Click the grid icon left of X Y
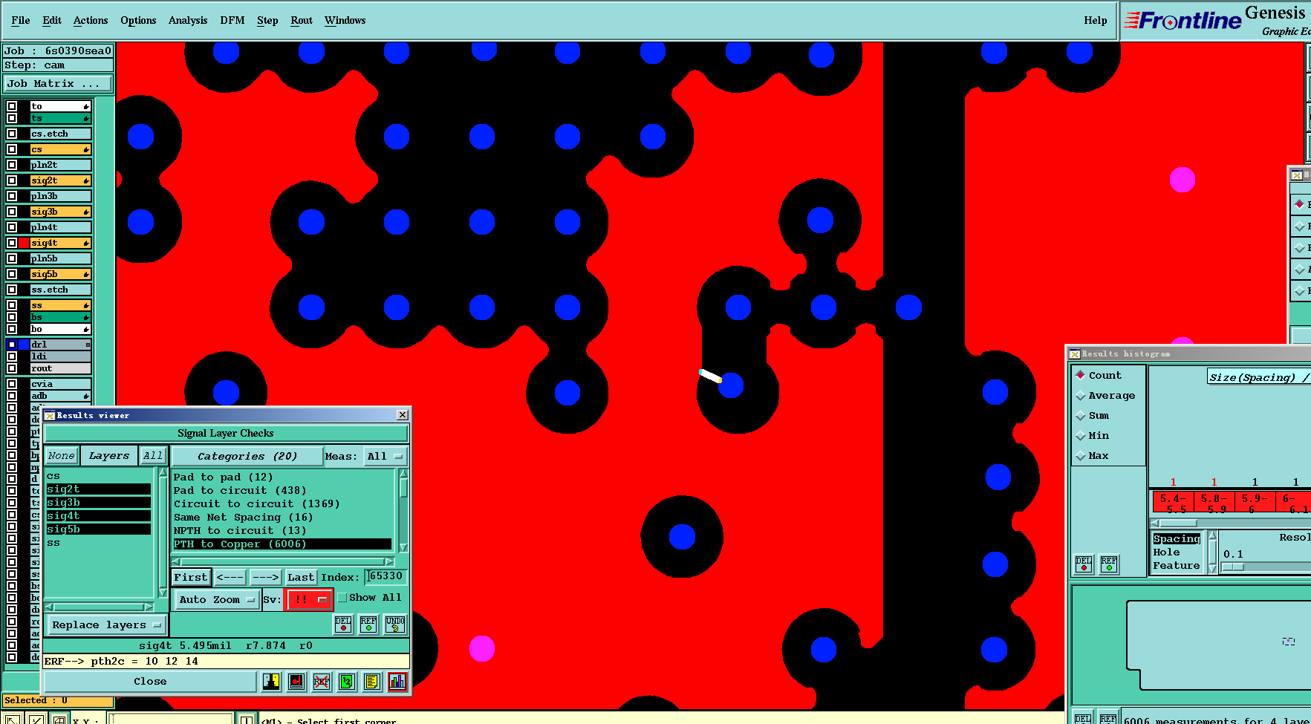The height and width of the screenshot is (724, 1311). coord(59,719)
